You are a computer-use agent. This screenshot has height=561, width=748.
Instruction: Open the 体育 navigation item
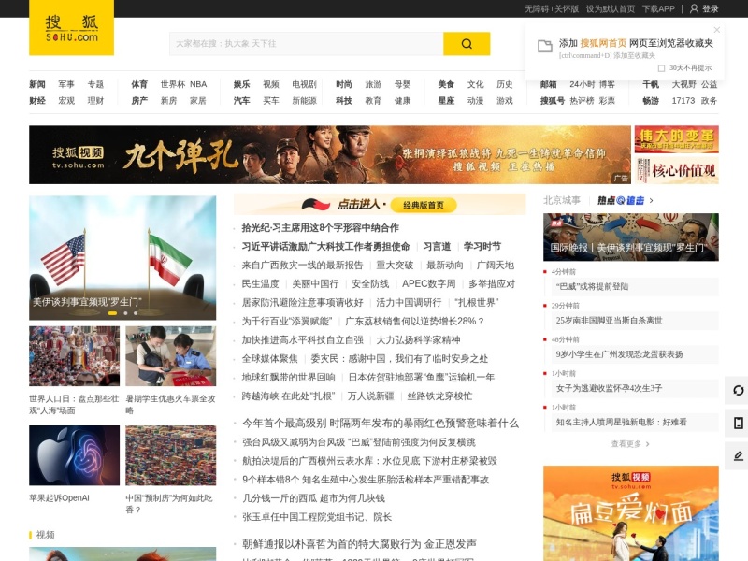click(x=139, y=84)
